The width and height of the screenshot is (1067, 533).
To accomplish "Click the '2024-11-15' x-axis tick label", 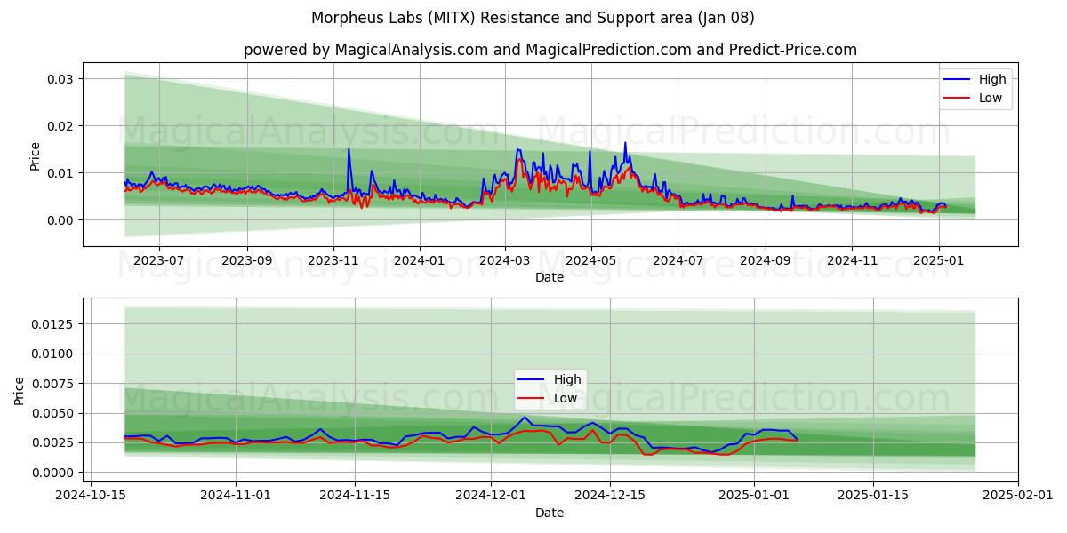I will (355, 496).
